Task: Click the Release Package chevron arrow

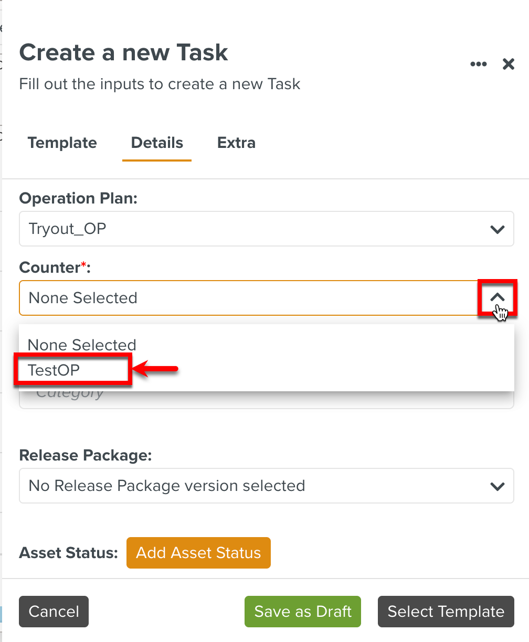Action: click(497, 486)
